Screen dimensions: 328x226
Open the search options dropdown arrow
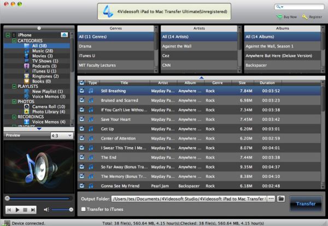[x=282, y=7]
